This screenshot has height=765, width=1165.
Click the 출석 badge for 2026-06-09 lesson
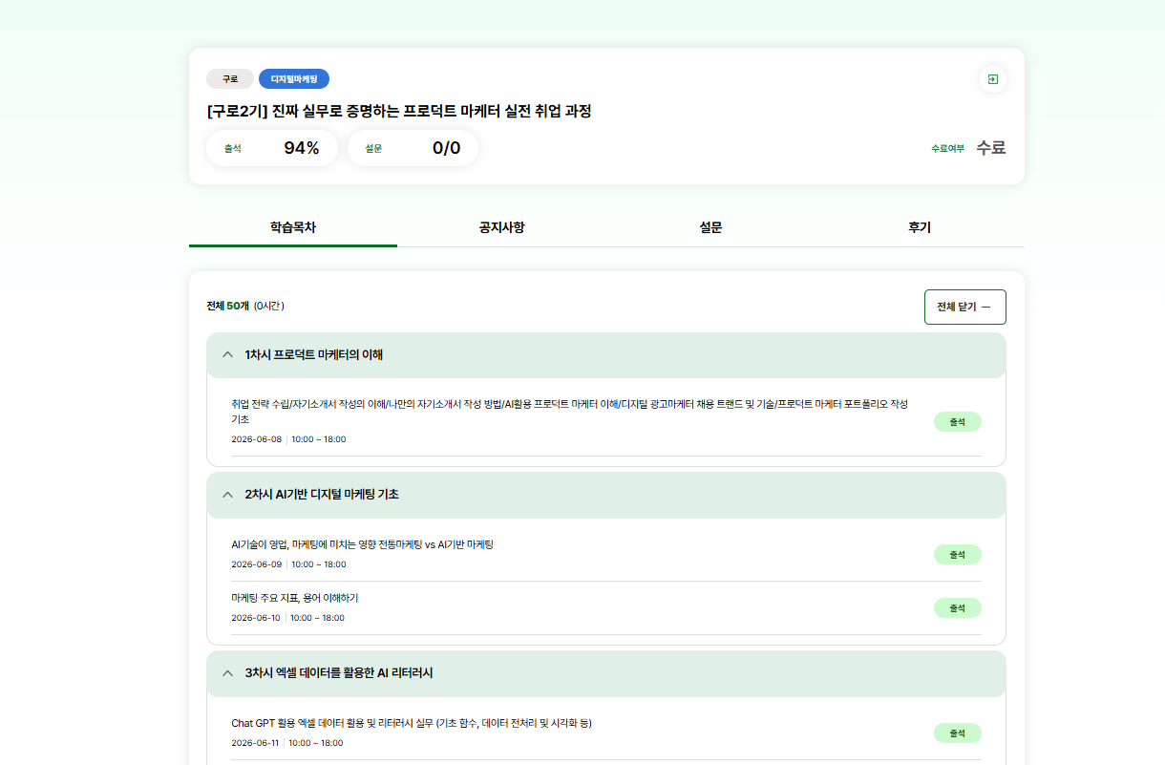point(957,554)
